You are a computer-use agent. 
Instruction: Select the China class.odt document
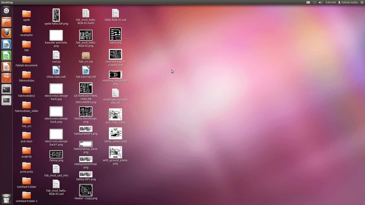pos(56,71)
